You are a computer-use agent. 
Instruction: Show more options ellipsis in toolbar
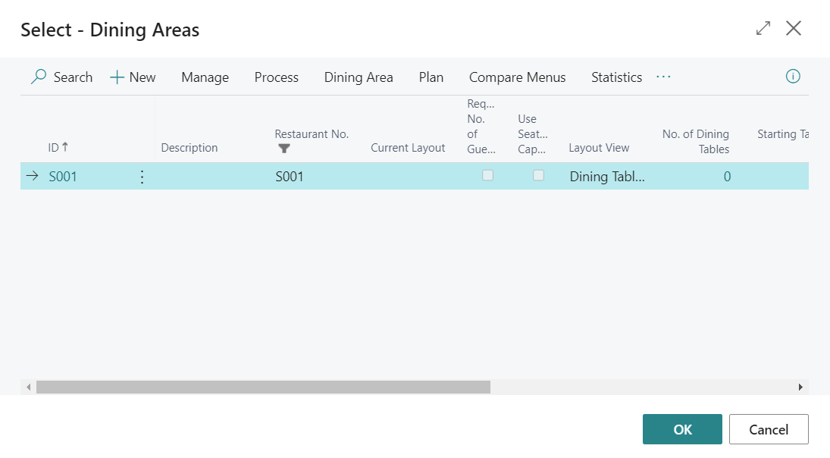tap(663, 77)
